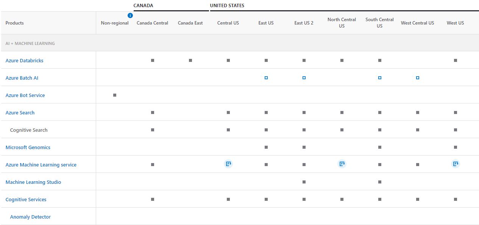Click the info icon beside Non-regional
Image resolution: width=479 pixels, height=225 pixels.
coord(130,15)
